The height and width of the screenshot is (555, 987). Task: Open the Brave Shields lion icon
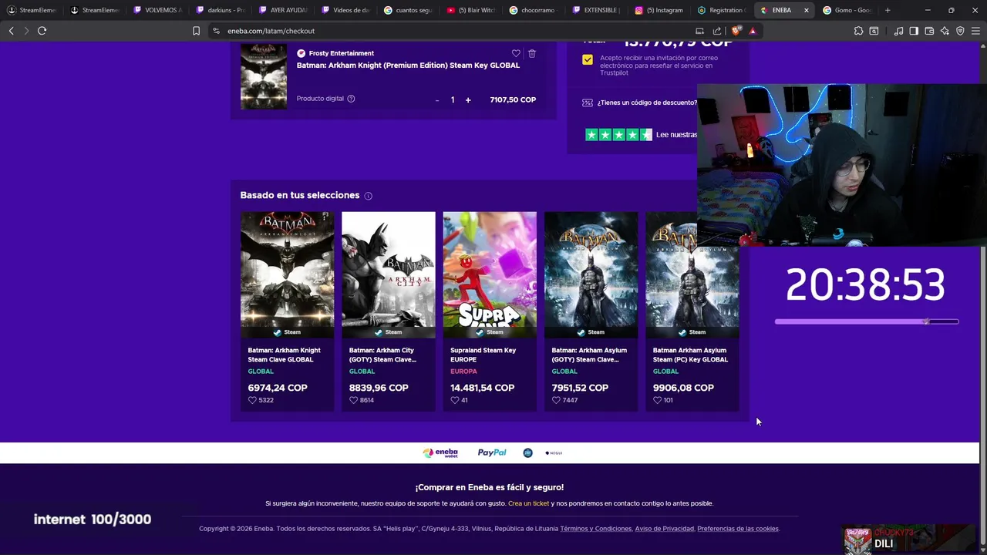(736, 31)
